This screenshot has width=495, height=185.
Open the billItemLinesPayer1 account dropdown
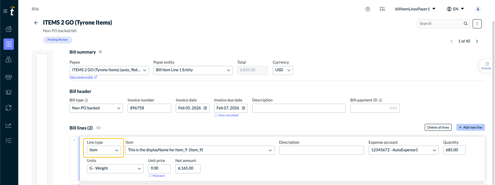click(x=415, y=9)
